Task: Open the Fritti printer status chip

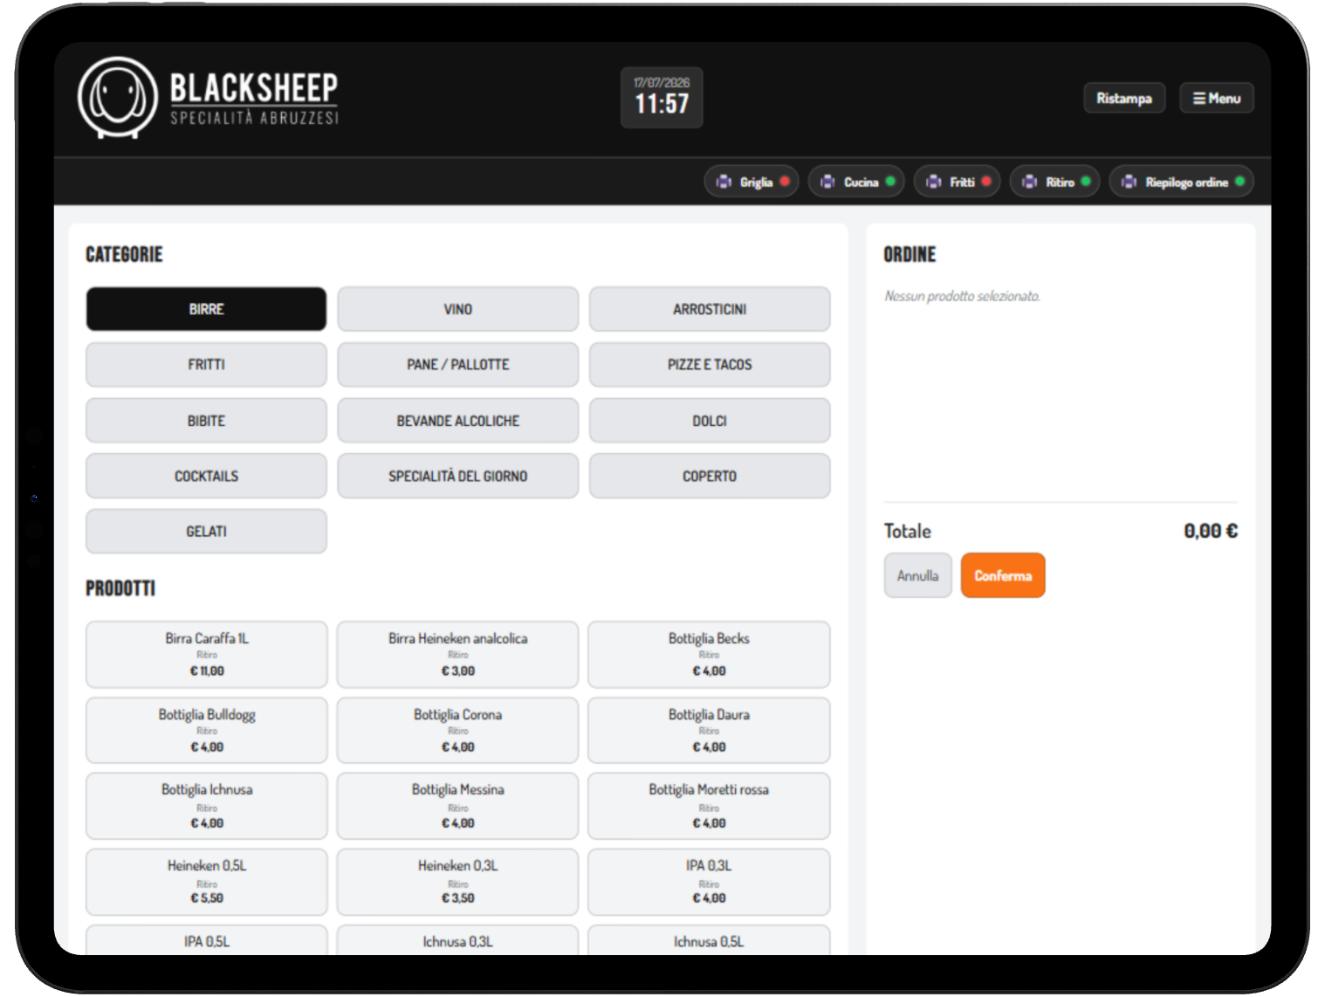Action: pyautogui.click(x=957, y=182)
